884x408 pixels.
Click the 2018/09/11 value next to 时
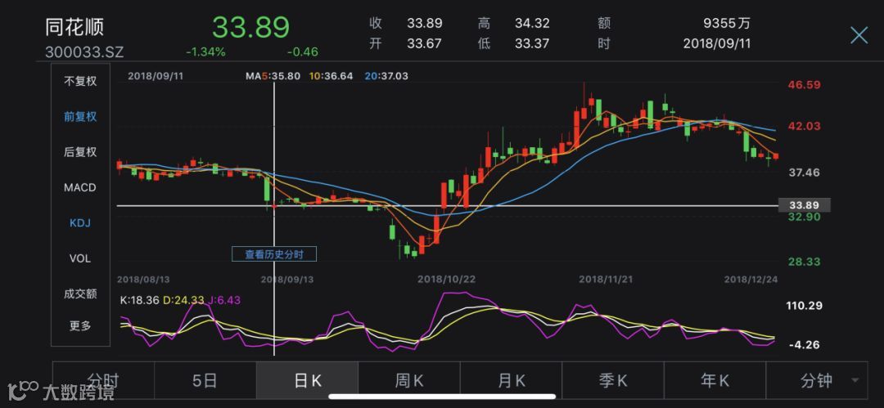pyautogui.click(x=716, y=43)
